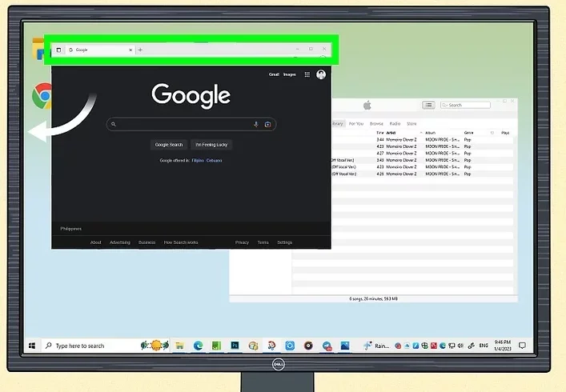Select the iTunes song lasting 4:27
566x392 pixels.
point(422,154)
